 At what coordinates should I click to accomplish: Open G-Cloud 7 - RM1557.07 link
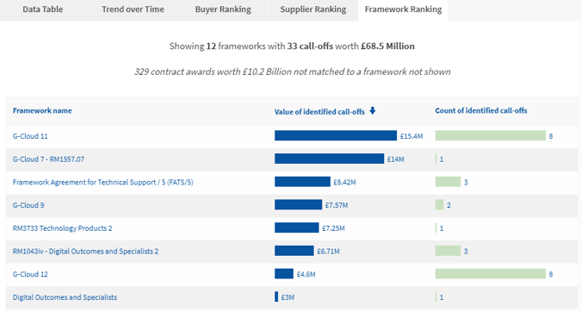tap(48, 159)
